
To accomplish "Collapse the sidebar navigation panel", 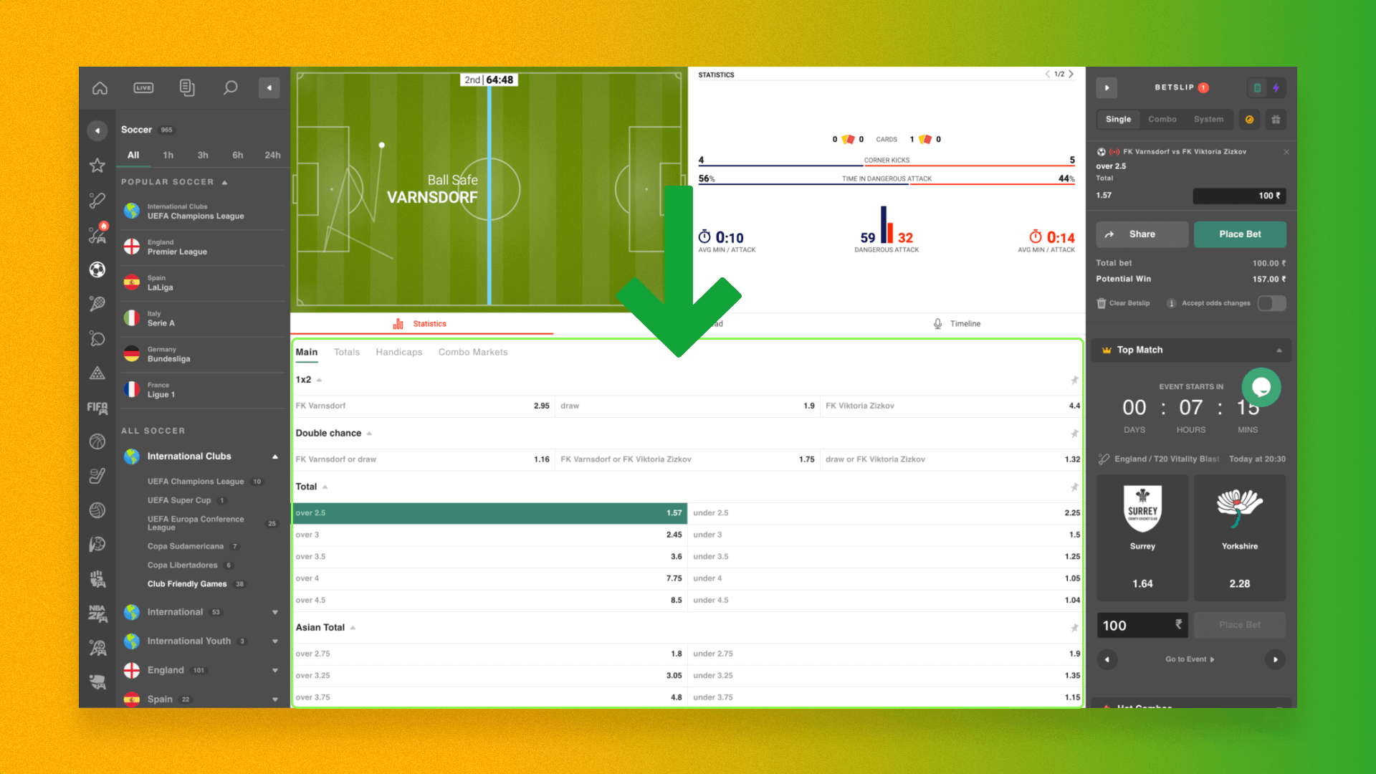I will click(x=269, y=88).
